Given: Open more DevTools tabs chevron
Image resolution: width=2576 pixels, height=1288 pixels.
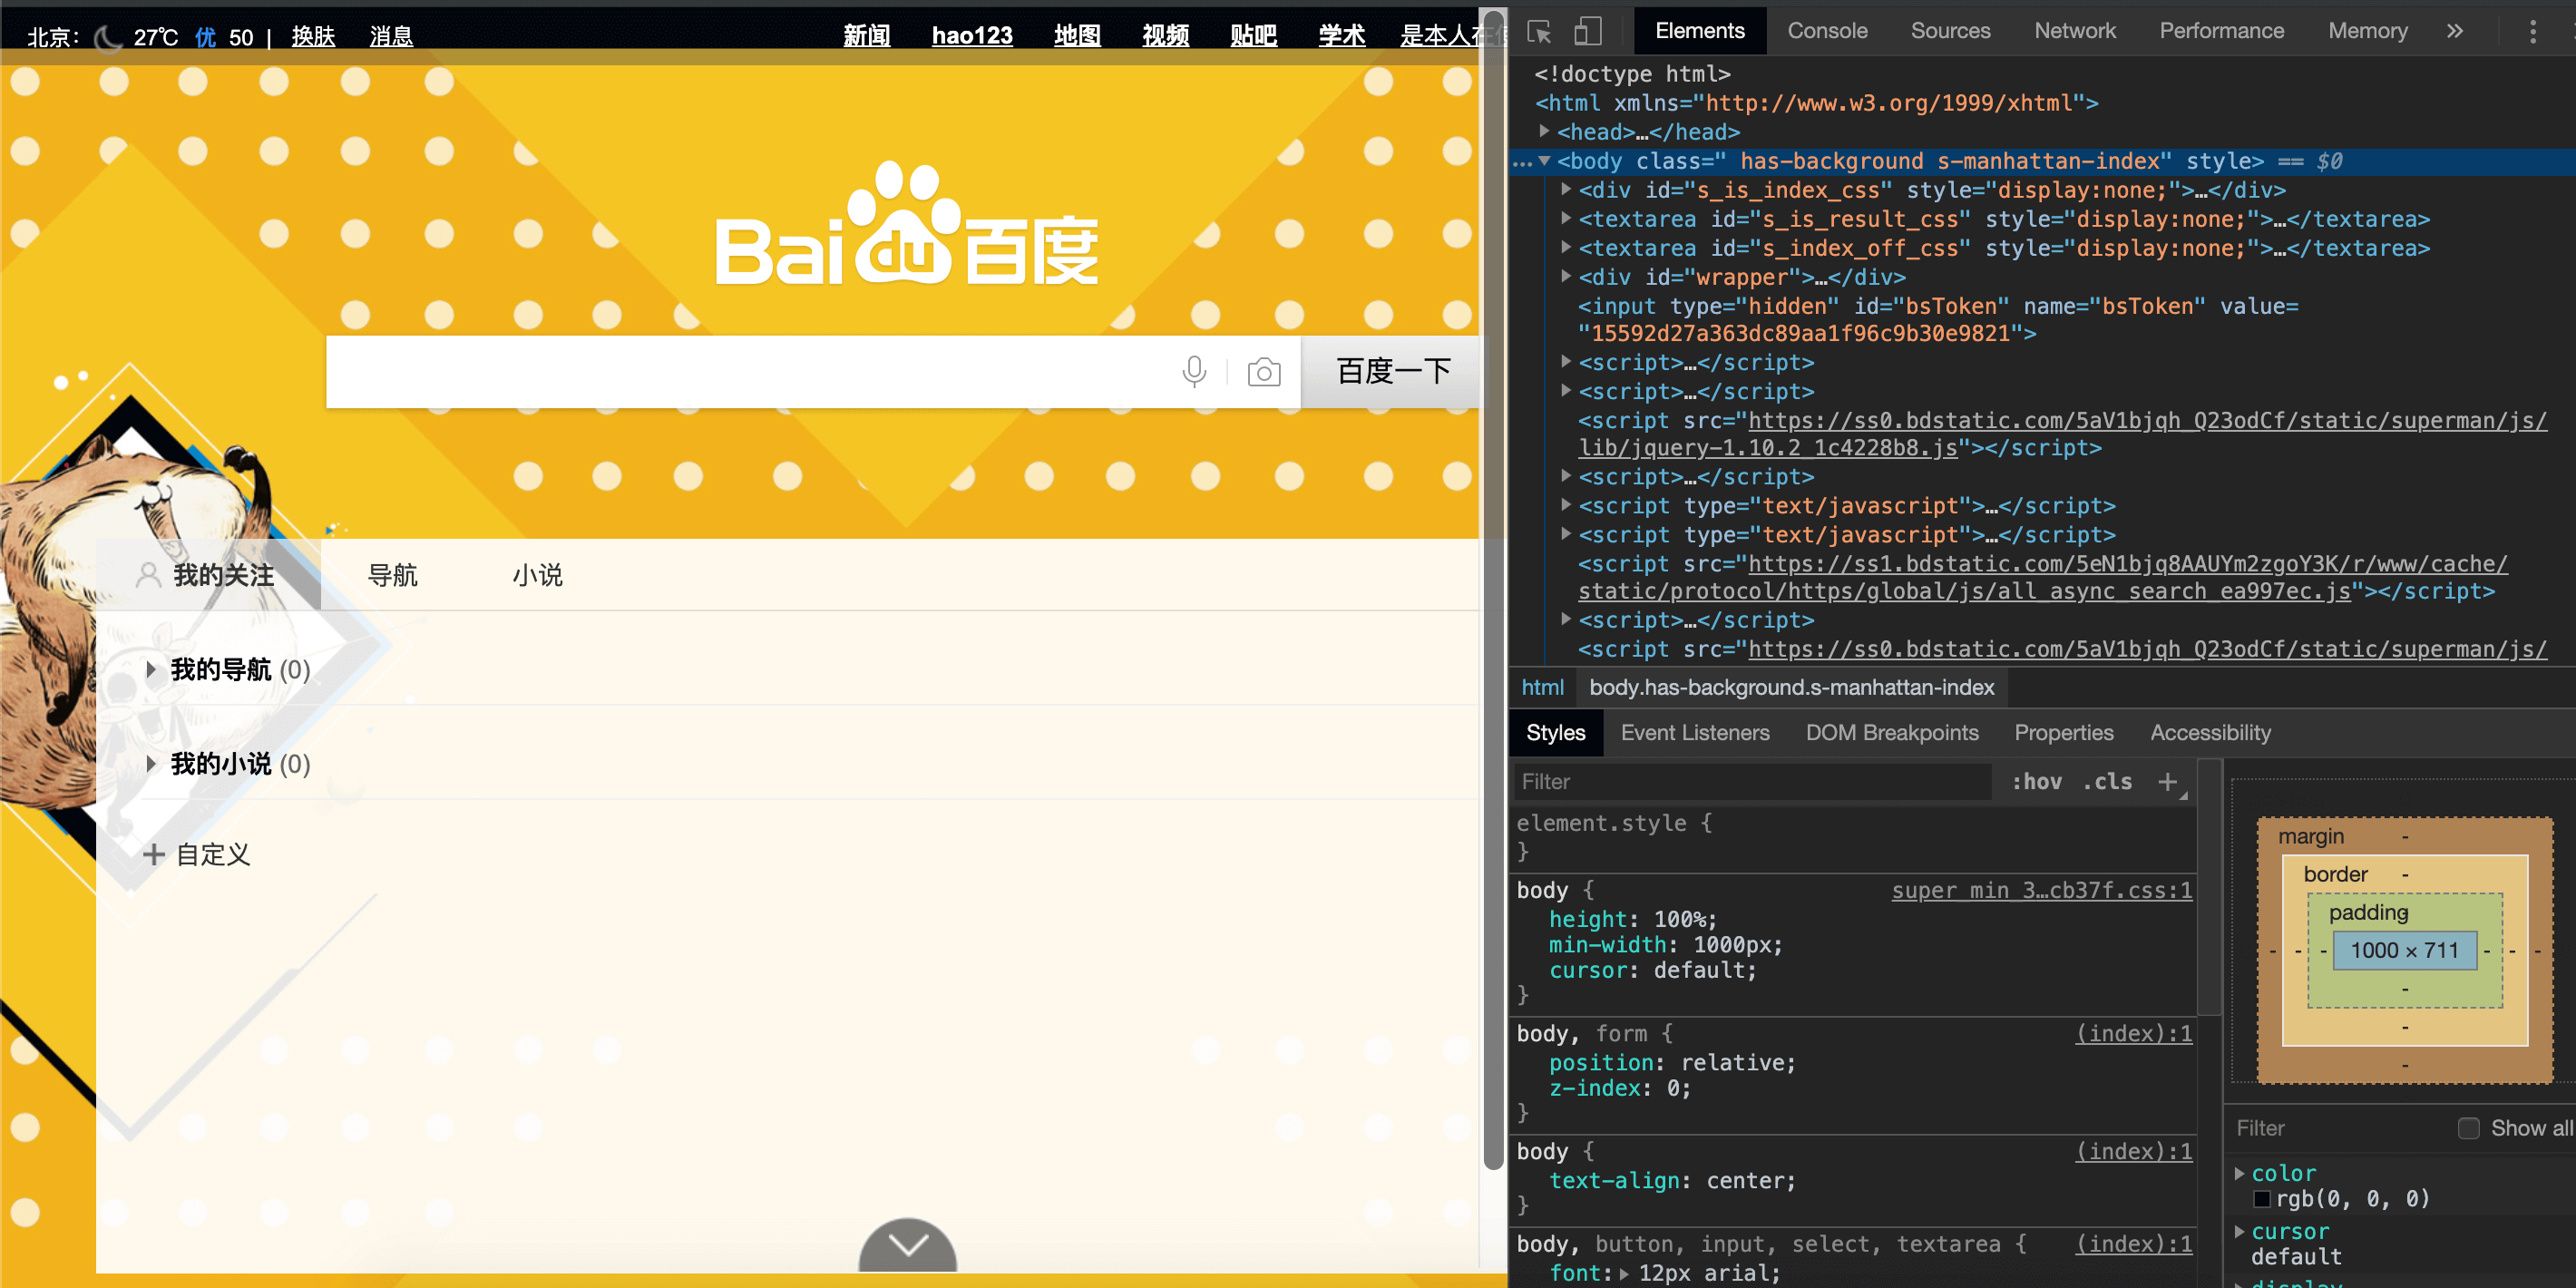Looking at the screenshot, I should click(x=2455, y=31).
